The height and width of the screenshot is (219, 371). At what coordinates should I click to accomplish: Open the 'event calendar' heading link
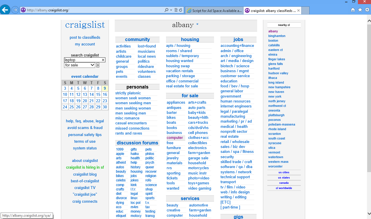click(85, 77)
